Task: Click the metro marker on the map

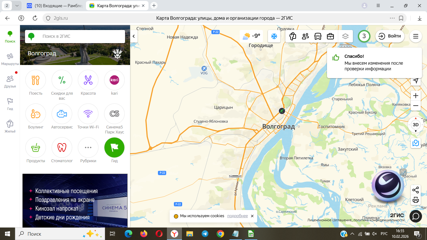Action: (x=282, y=111)
